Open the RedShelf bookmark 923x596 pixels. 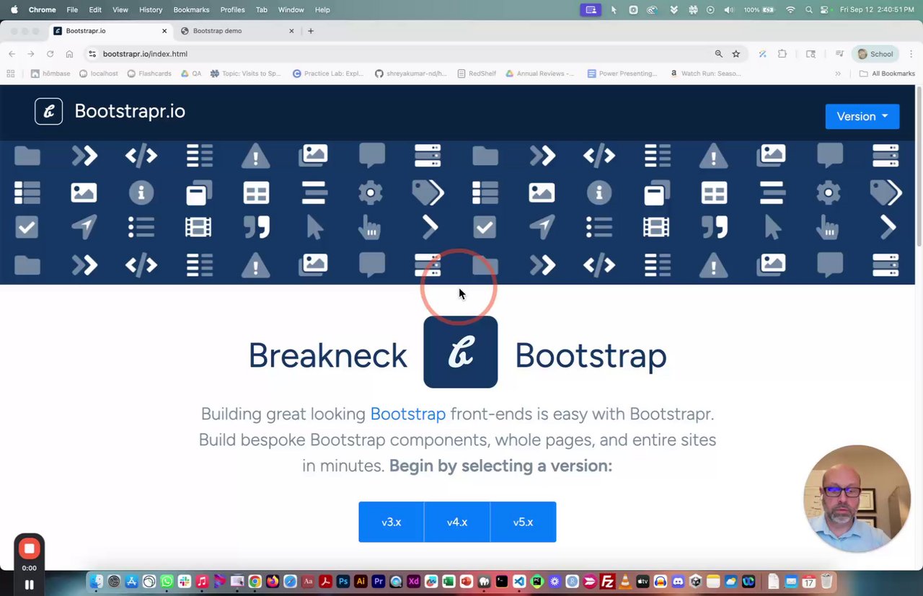pos(477,74)
